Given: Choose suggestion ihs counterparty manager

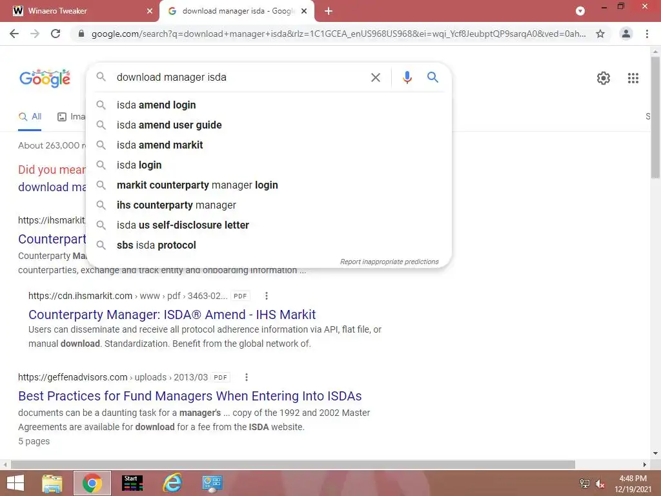Looking at the screenshot, I should point(269,205).
